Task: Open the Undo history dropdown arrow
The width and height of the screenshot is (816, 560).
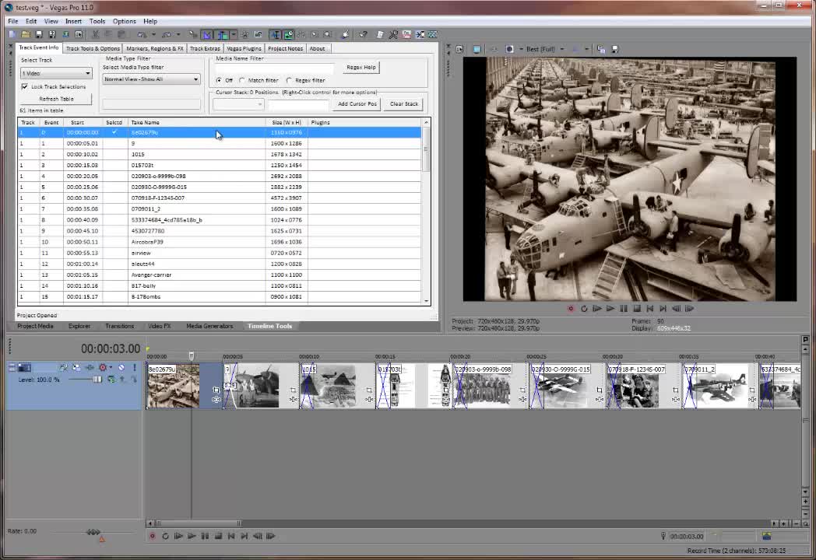Action: point(153,34)
